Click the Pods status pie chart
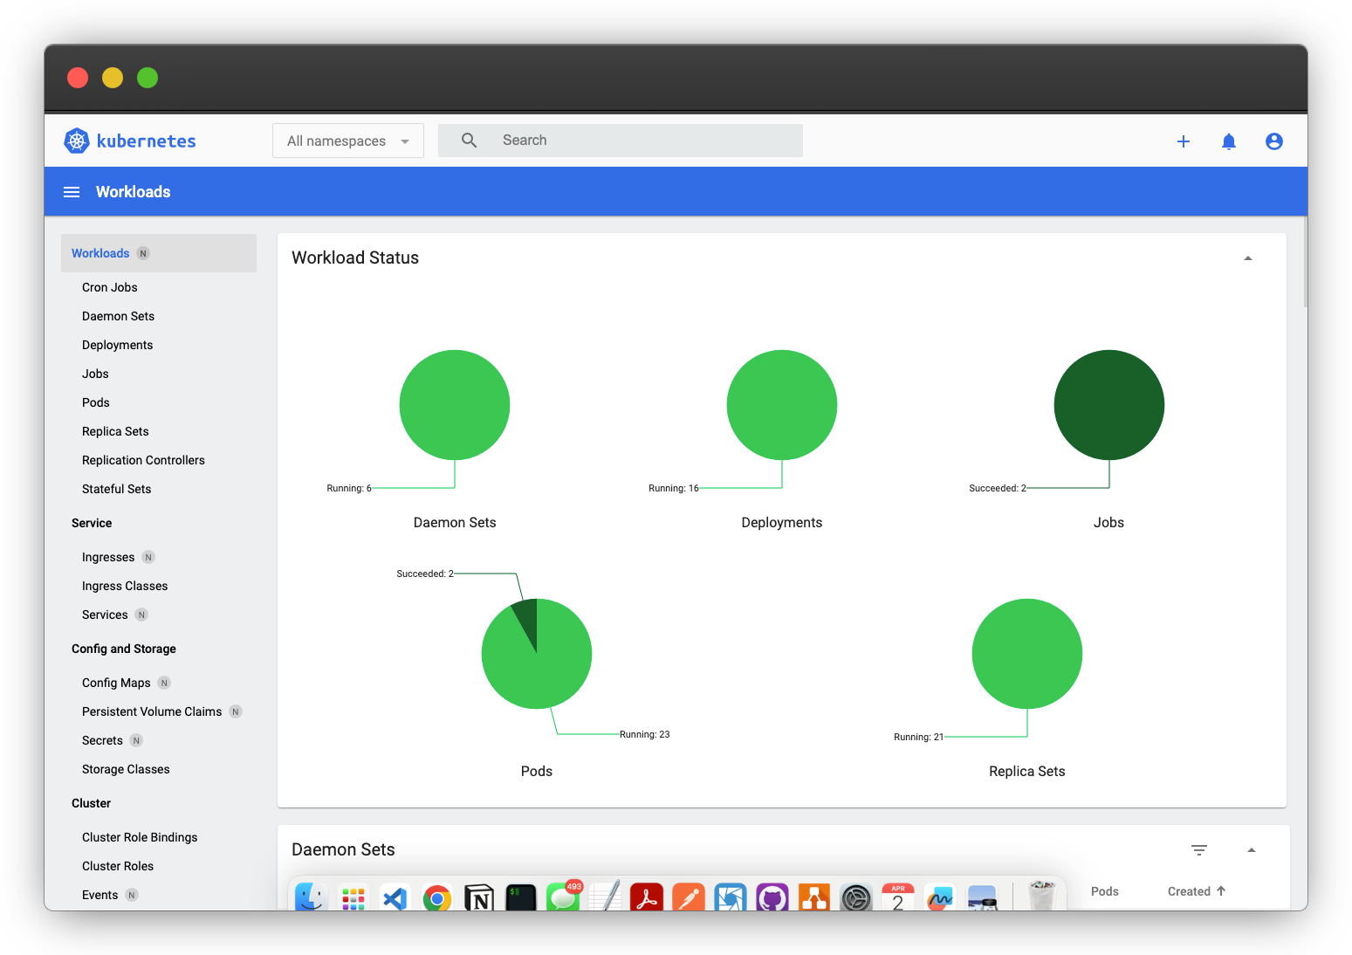The height and width of the screenshot is (955, 1352). point(537,653)
